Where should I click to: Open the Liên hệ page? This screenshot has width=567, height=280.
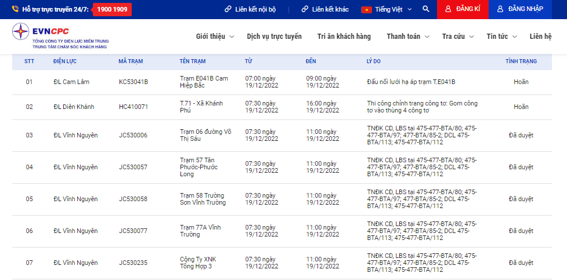[540, 37]
